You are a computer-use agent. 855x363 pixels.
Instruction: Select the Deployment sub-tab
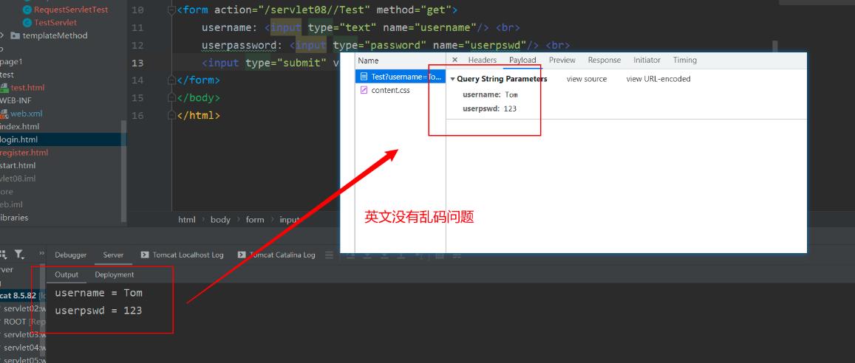point(115,275)
